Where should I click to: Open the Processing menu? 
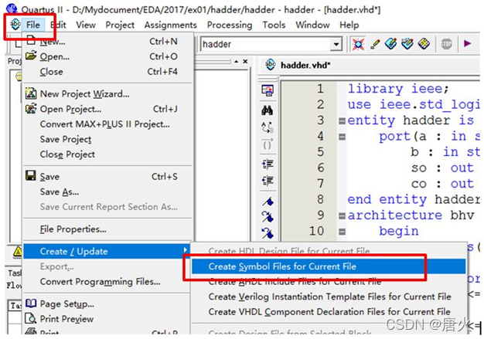(x=230, y=25)
